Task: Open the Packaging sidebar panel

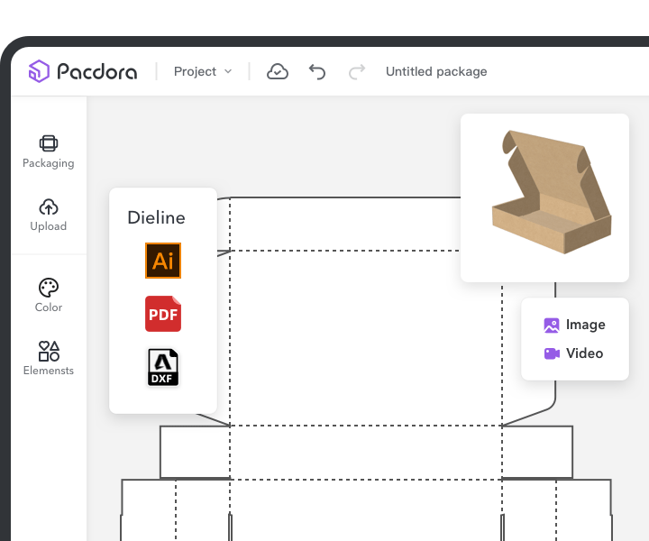Action: (x=49, y=151)
